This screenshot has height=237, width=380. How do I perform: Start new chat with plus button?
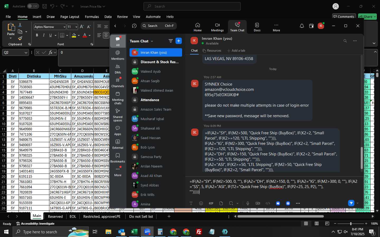tap(179, 41)
